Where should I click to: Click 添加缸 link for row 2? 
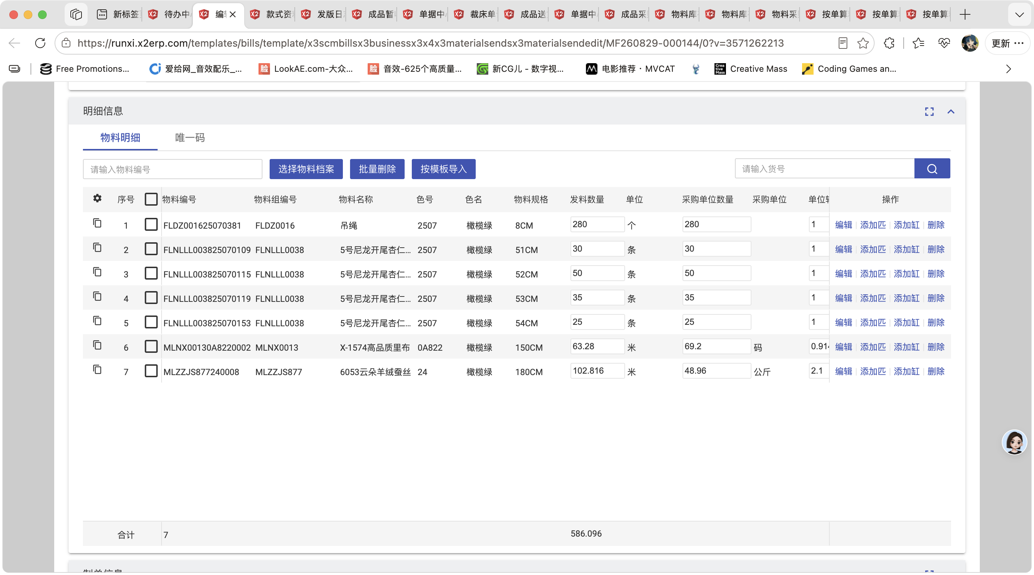[906, 249]
